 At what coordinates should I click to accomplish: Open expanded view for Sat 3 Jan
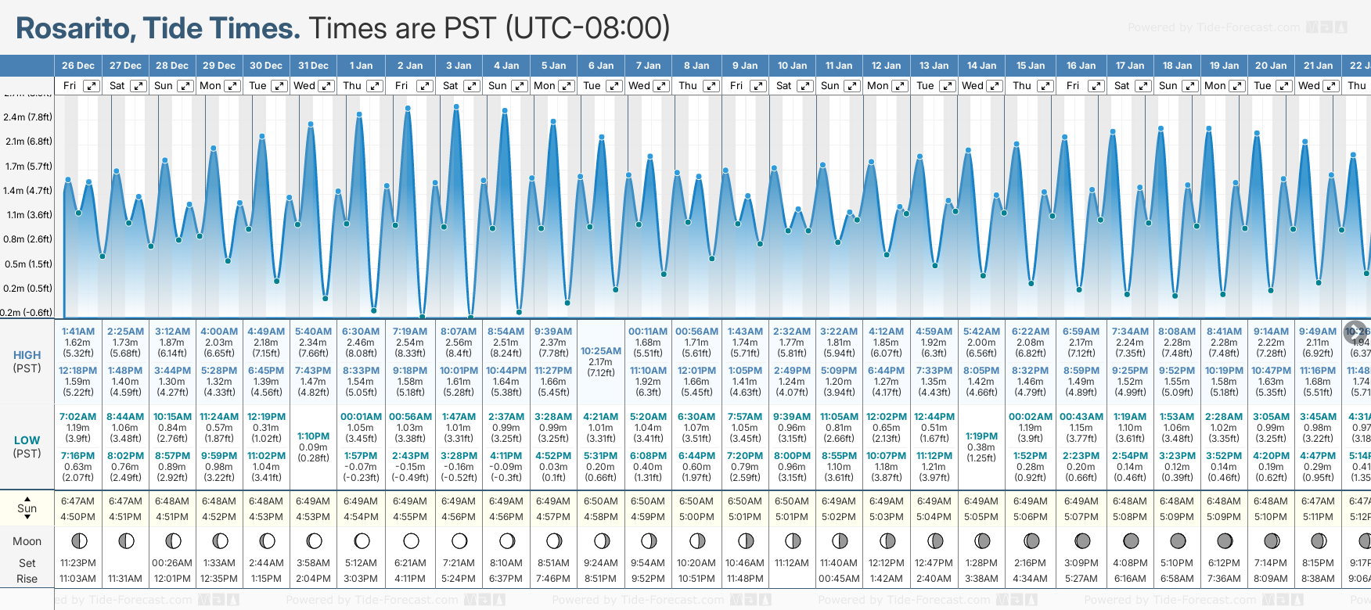click(472, 86)
